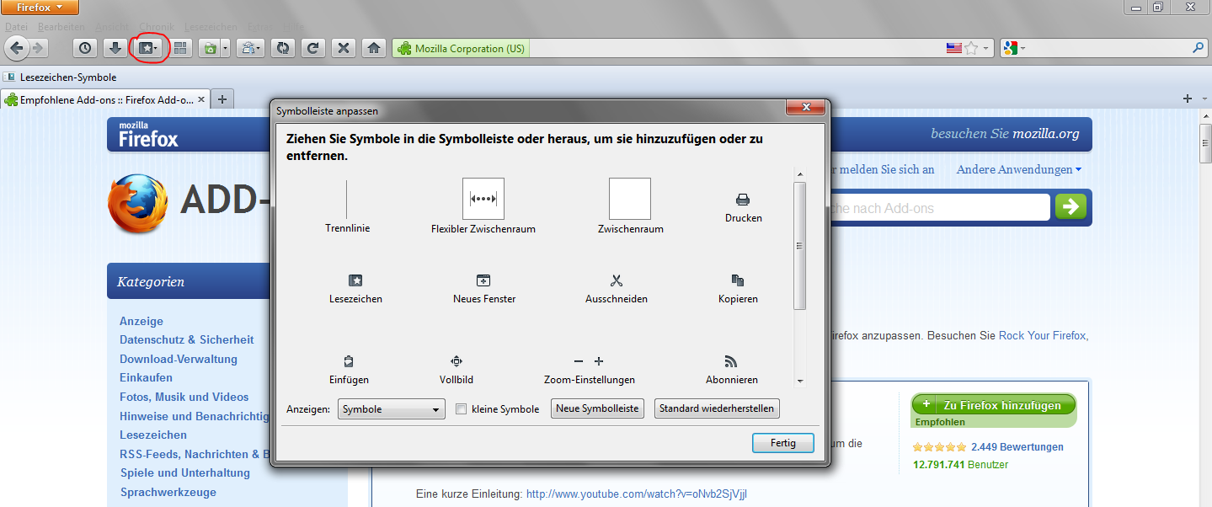Open the Downloads arrow toolbar button
This screenshot has height=507, width=1212.
(x=115, y=49)
